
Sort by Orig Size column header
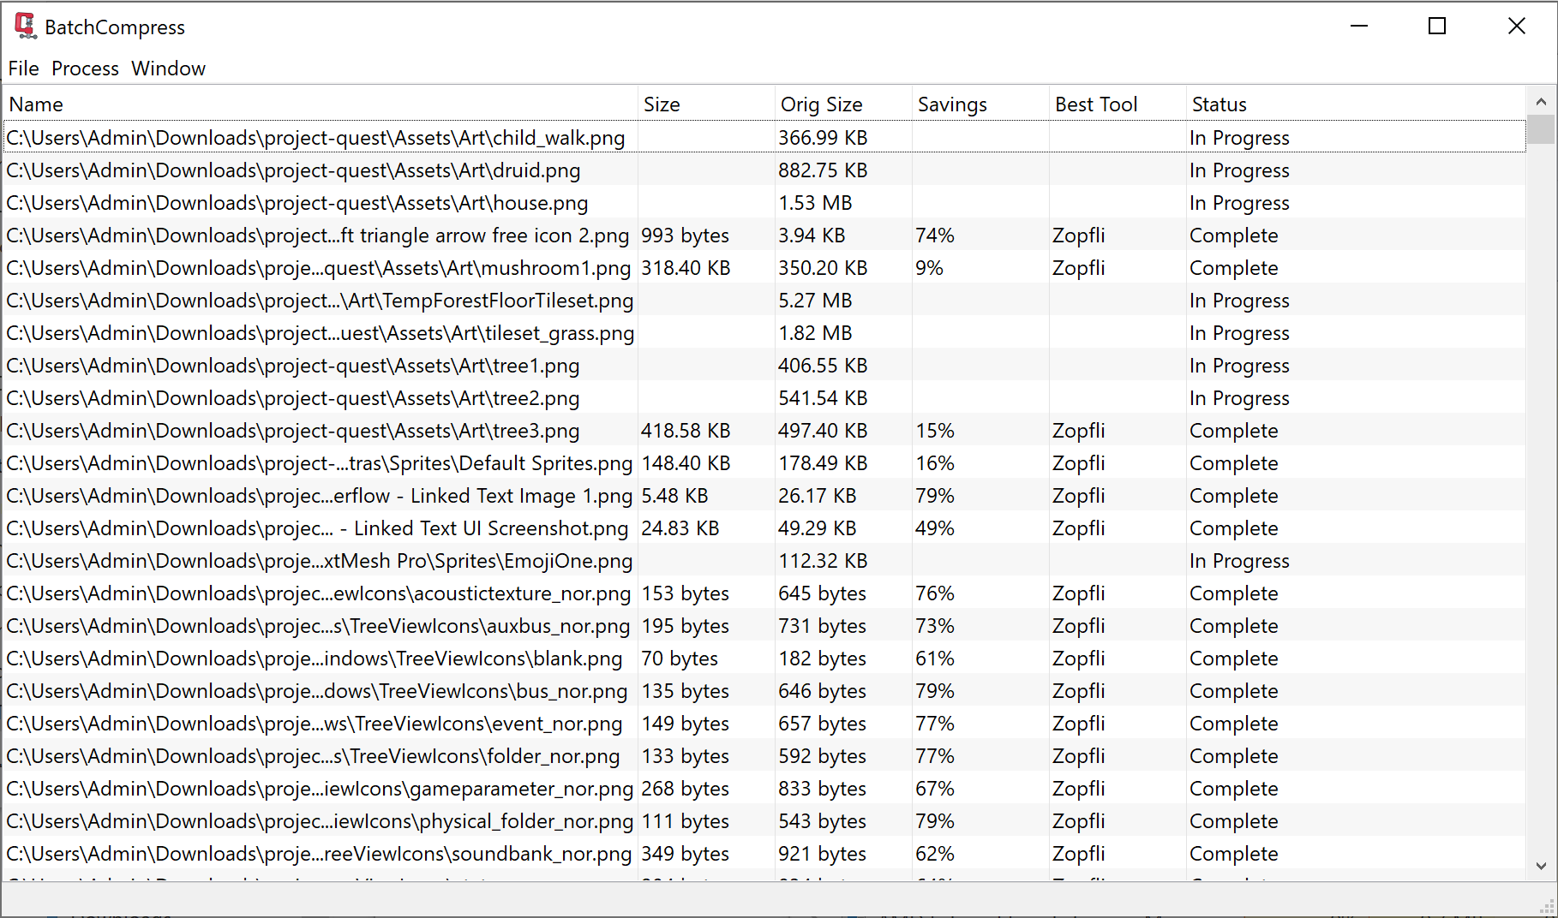[821, 104]
